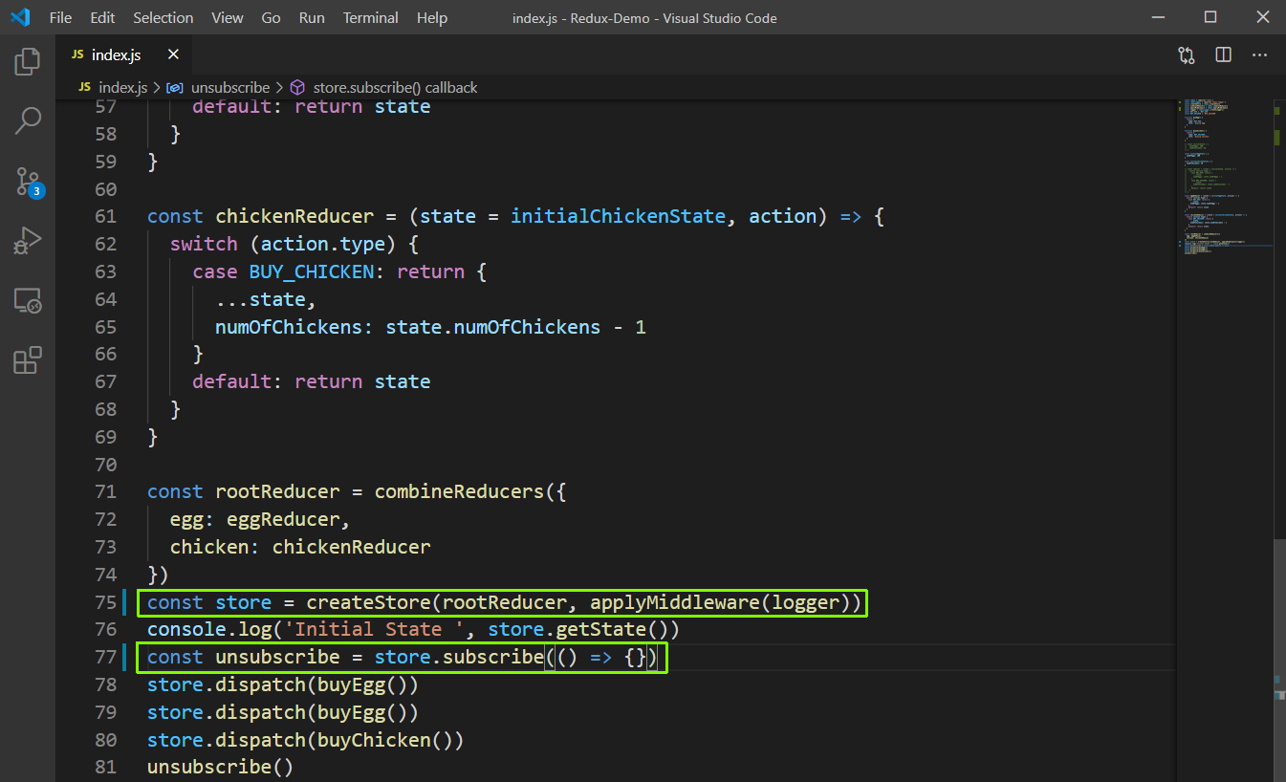Click store.dispatch(buyChicken()) on line 80

coord(306,740)
